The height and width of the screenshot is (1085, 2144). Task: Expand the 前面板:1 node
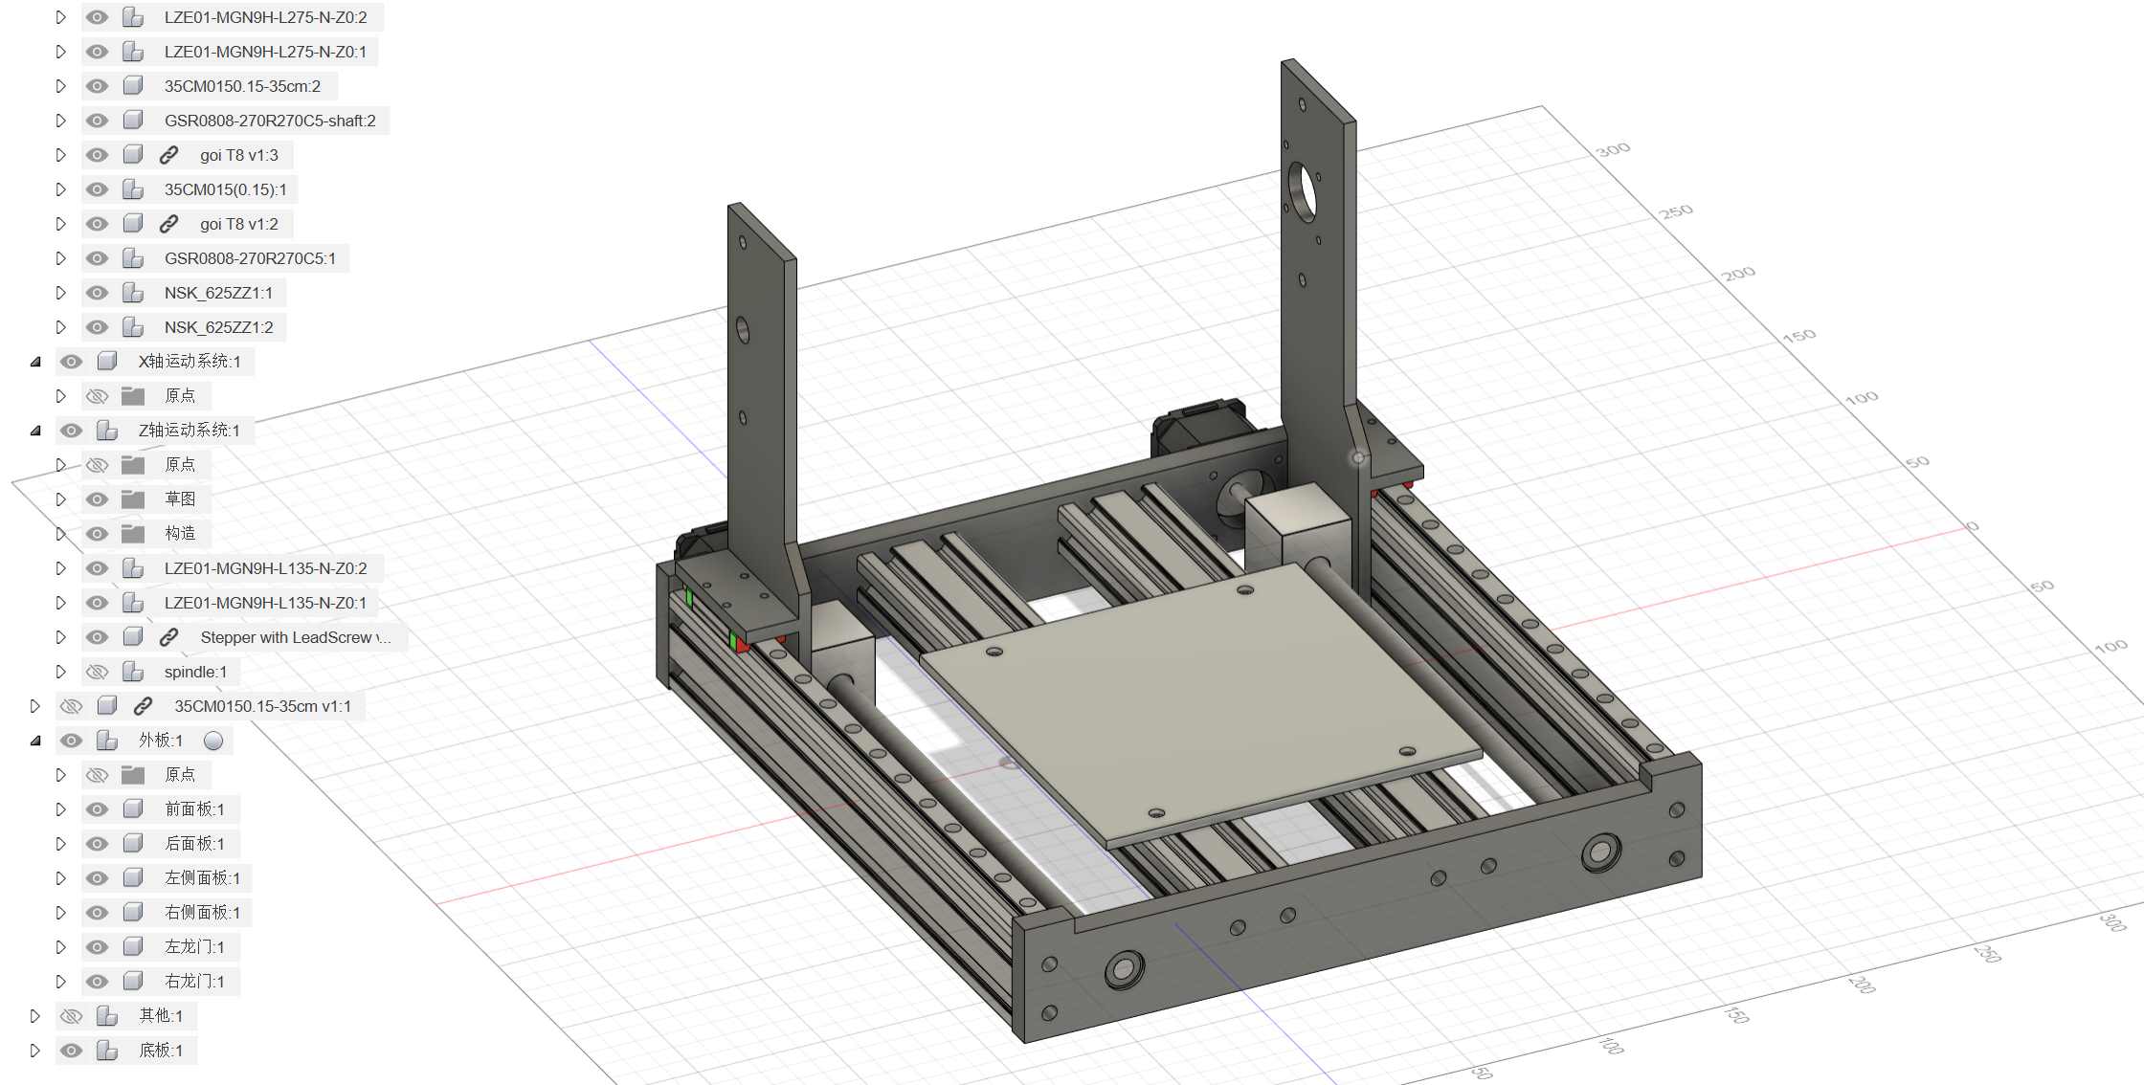(60, 809)
